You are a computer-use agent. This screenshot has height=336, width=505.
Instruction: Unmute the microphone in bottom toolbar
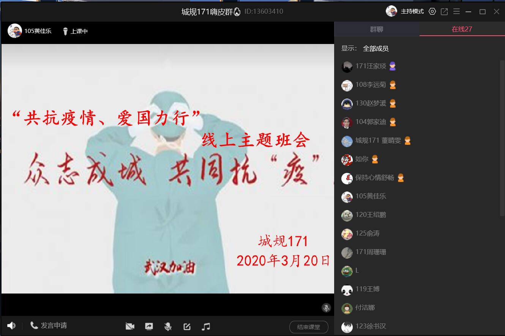point(168,326)
